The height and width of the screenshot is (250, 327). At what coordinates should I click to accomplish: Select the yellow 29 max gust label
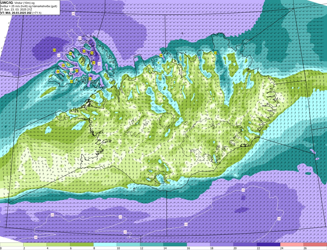coord(77,71)
